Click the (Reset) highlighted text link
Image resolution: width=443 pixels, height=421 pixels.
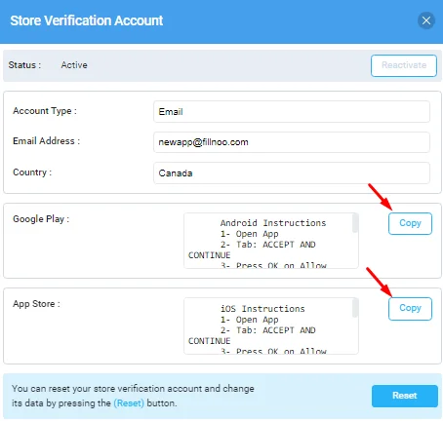[x=129, y=403]
